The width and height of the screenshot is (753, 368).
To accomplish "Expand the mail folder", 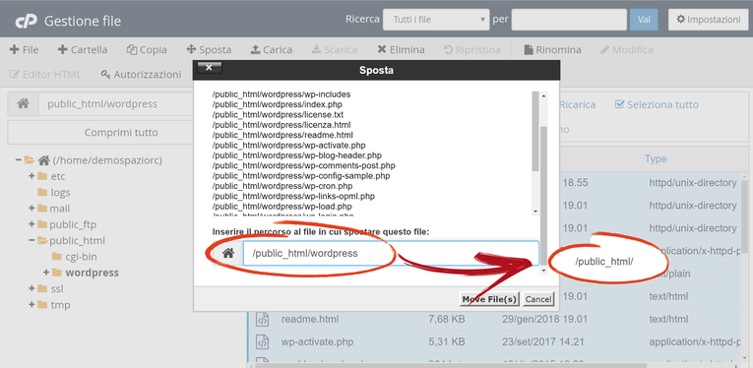I will click(x=31, y=209).
